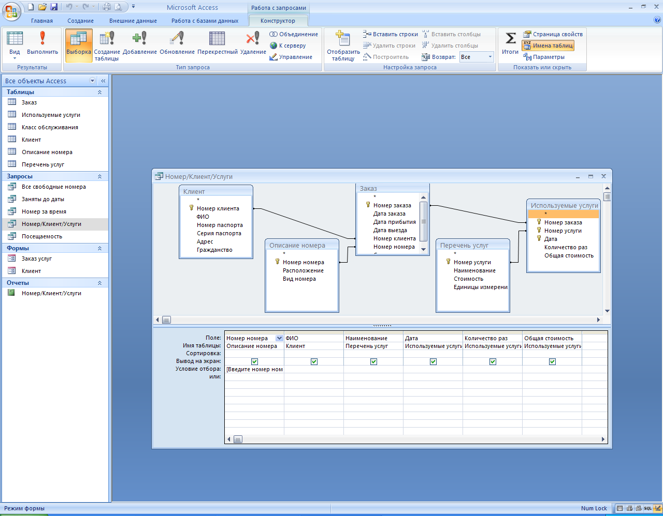Choose Создание таблицы query type
This screenshot has height=516, width=663.
tap(107, 45)
